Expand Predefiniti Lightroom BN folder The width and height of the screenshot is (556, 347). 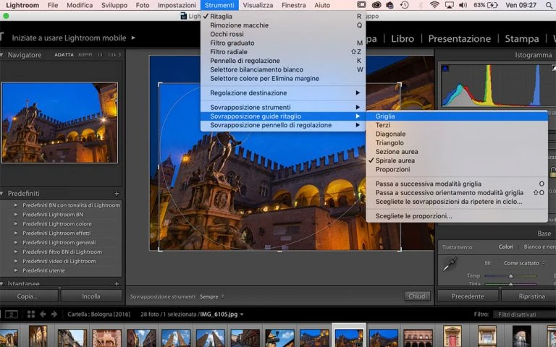16,215
